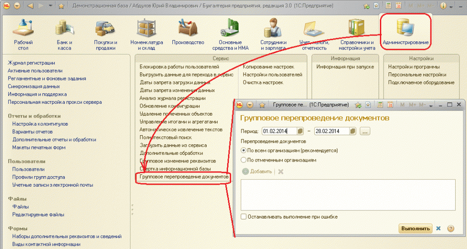Click the calculator icon in dialog title bar

click(380, 105)
